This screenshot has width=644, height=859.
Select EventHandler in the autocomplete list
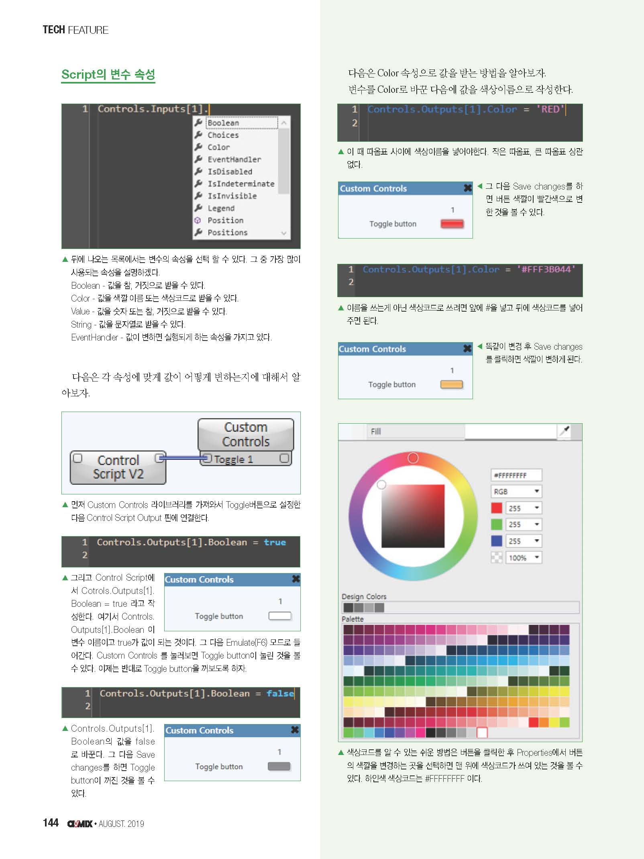(234, 159)
